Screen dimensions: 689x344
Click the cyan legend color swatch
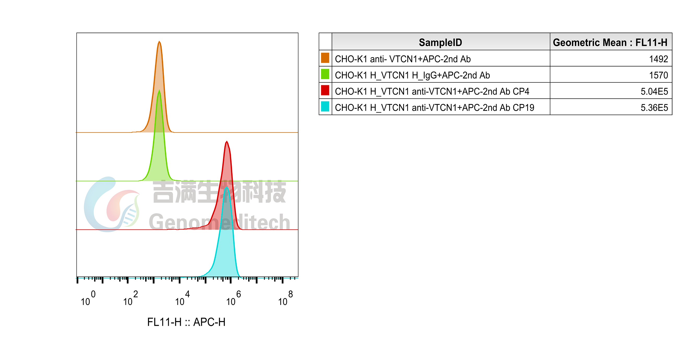325,107
